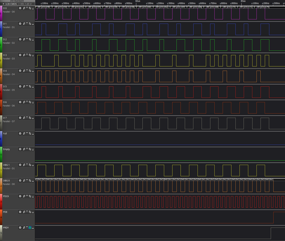Set a rising edge trigger on D3

[24, 55]
